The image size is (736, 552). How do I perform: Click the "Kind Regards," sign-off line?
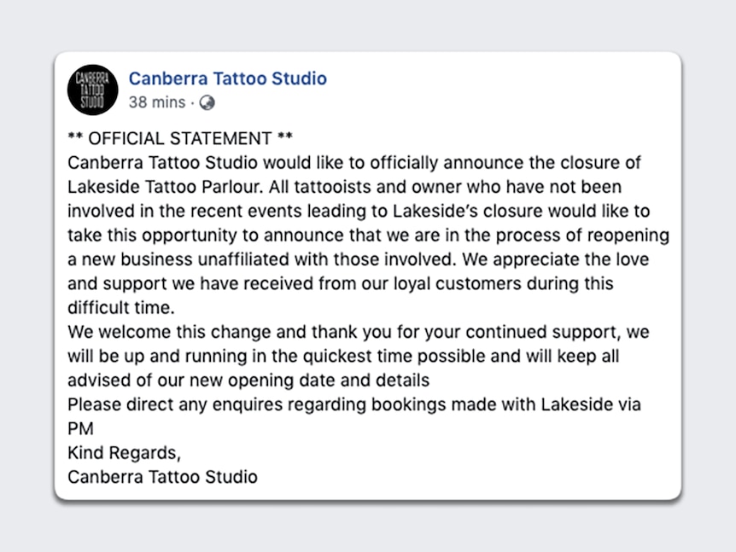click(x=125, y=453)
